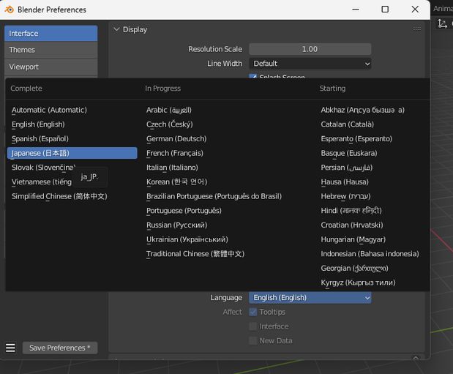Switch to the Interface tab
Image resolution: width=453 pixels, height=374 pixels.
click(x=50, y=34)
